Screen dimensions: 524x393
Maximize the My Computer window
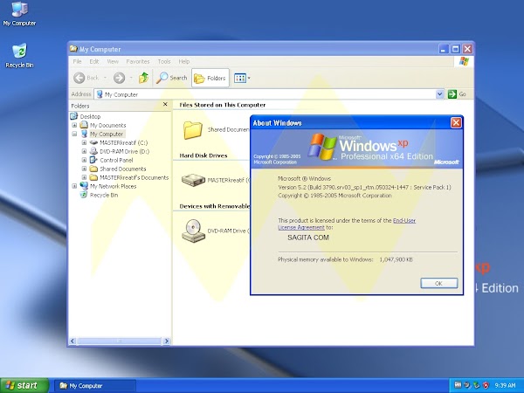coord(455,49)
